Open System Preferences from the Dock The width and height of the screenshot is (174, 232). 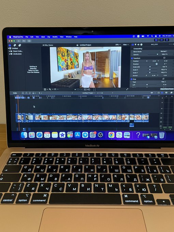tap(93, 135)
